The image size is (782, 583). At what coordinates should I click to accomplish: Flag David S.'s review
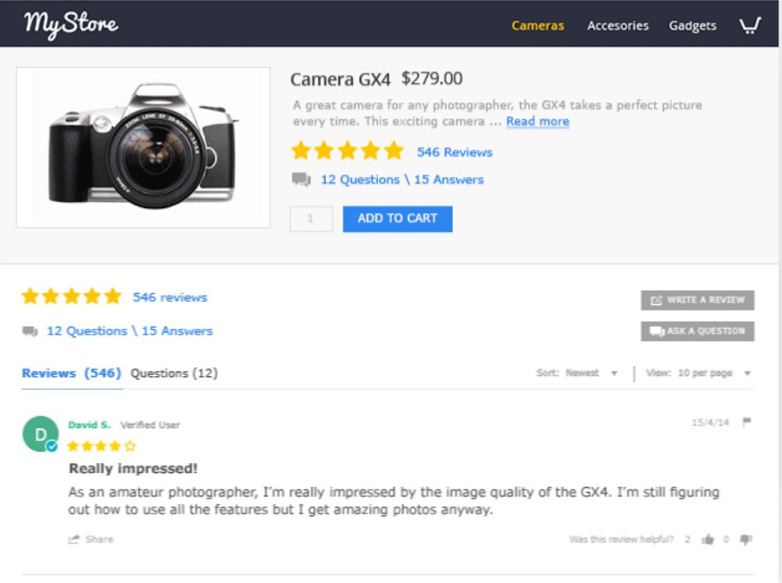pos(746,422)
